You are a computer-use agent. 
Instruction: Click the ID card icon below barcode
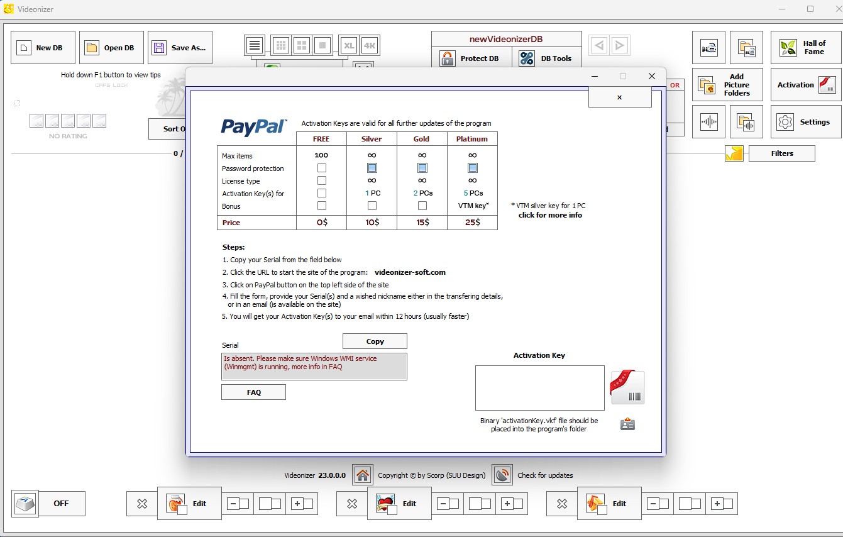[x=627, y=424]
